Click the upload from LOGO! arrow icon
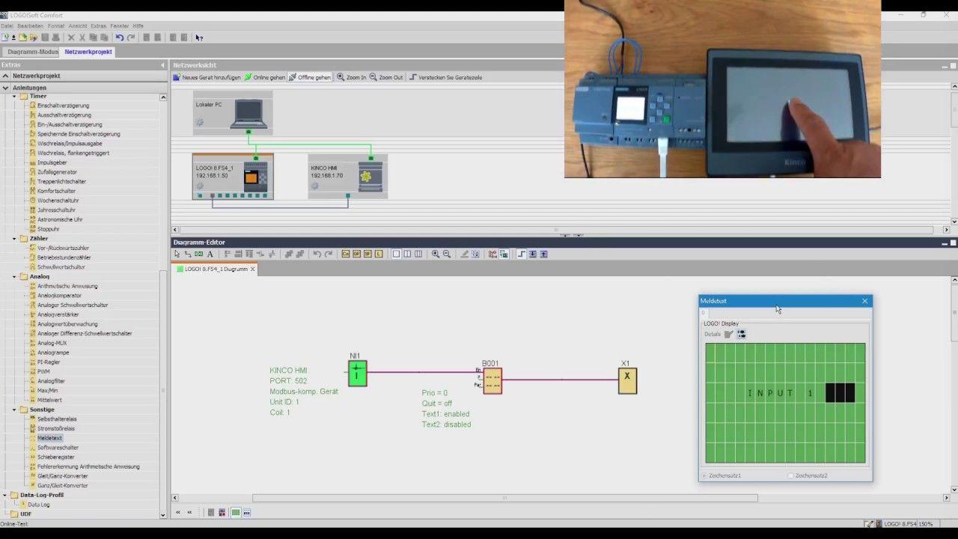Viewport: 958px width, 539px height. tap(543, 254)
